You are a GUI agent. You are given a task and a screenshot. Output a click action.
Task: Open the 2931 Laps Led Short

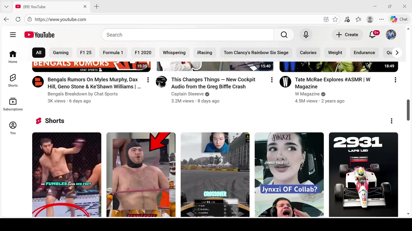363,175
